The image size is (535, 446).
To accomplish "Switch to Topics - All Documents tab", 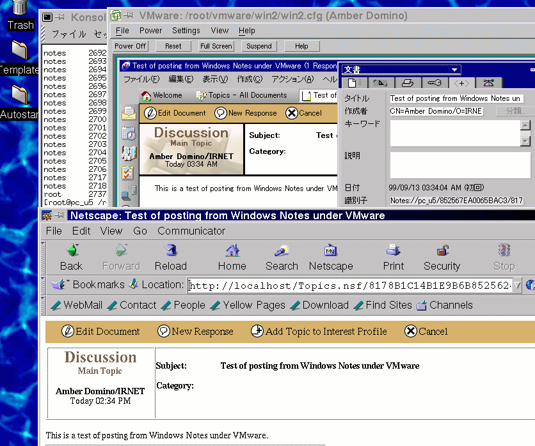I will [243, 95].
